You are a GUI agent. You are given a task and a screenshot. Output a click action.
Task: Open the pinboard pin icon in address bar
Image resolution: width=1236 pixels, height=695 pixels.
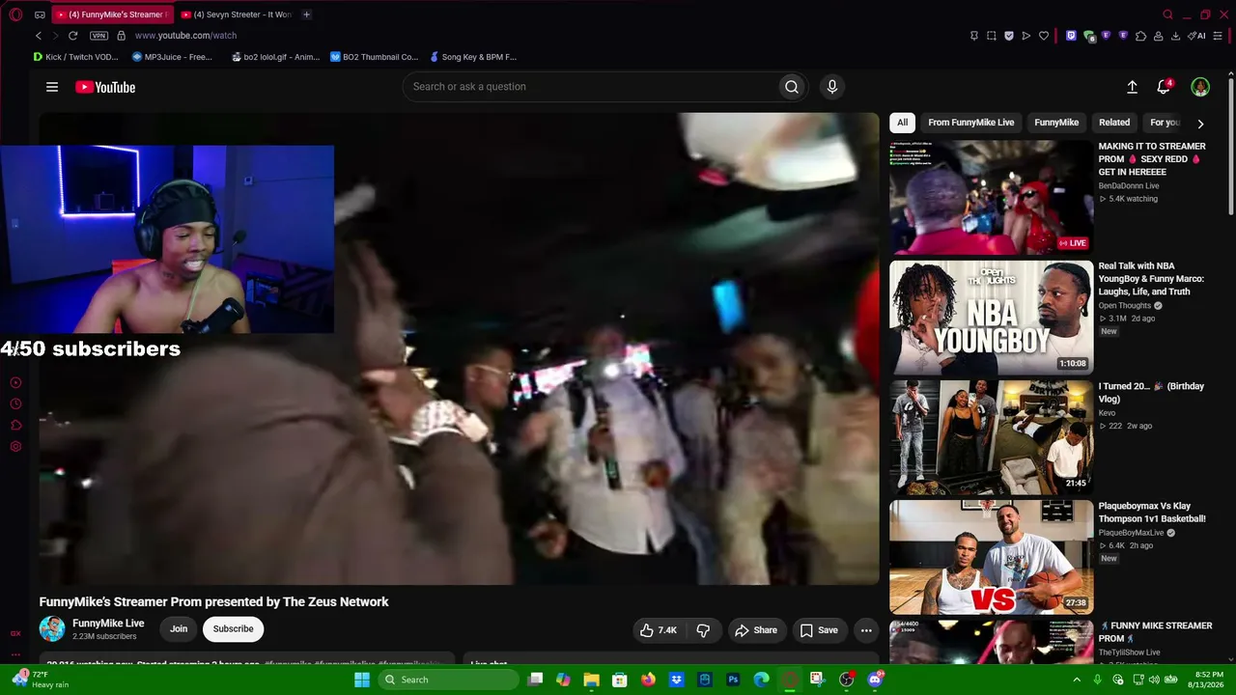(974, 36)
